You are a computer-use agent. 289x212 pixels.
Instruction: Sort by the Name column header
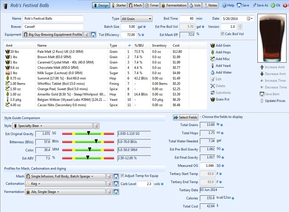(72, 45)
